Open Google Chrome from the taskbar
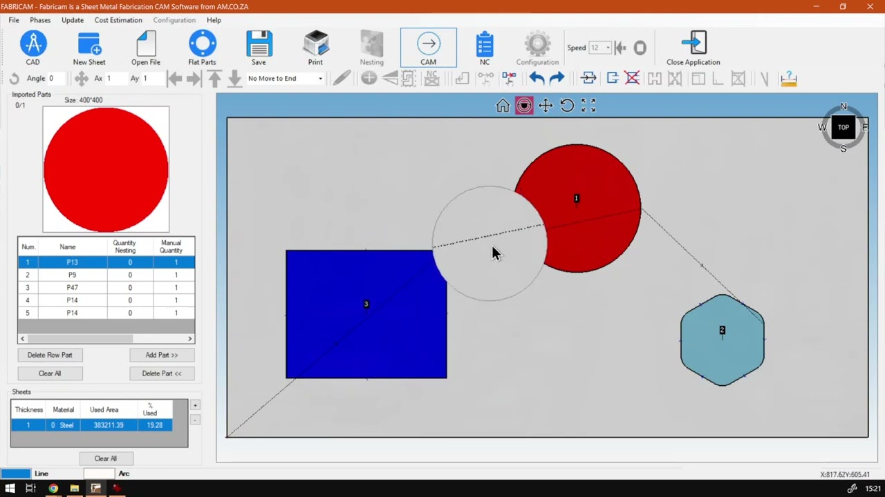Viewport: 885px width, 497px height. (53, 489)
